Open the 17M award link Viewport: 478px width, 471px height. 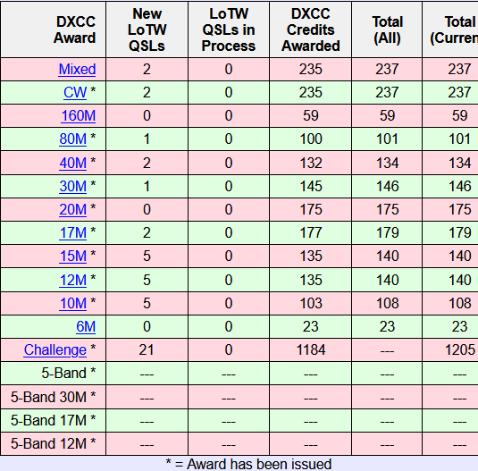pos(73,232)
